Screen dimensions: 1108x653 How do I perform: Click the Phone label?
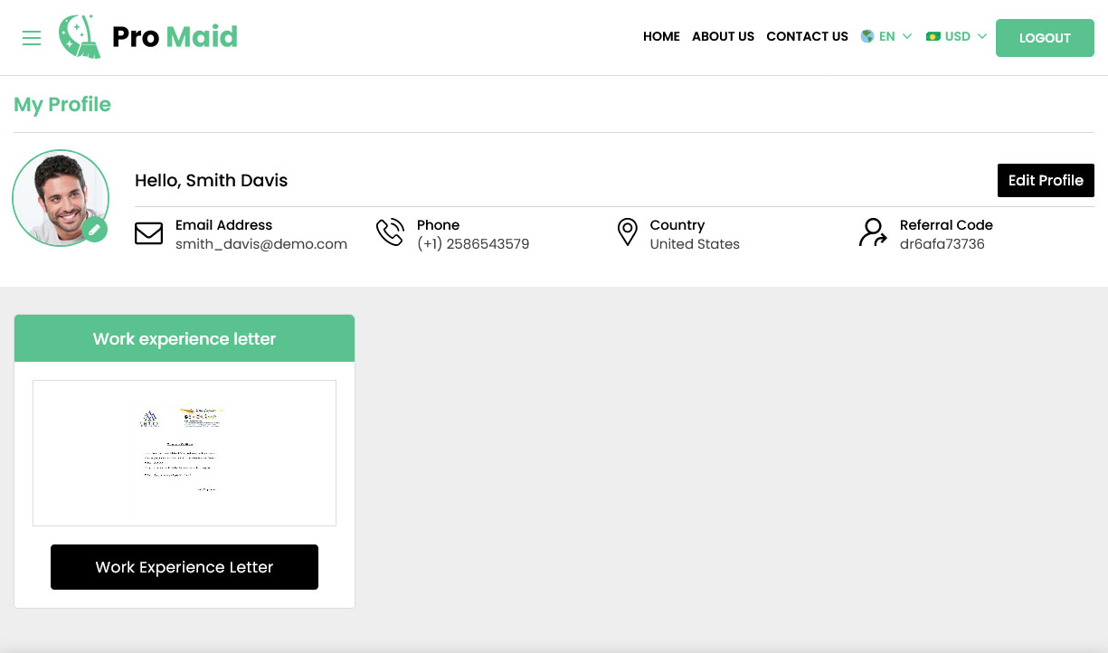(439, 225)
